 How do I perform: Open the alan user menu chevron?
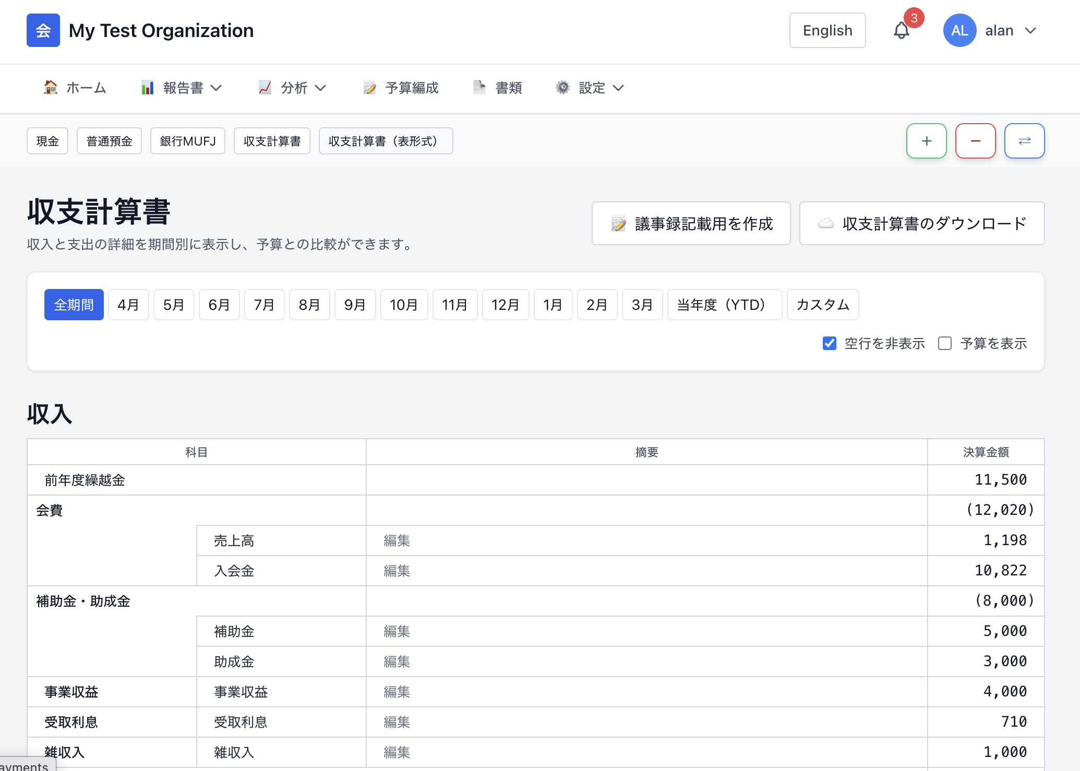(x=1030, y=31)
